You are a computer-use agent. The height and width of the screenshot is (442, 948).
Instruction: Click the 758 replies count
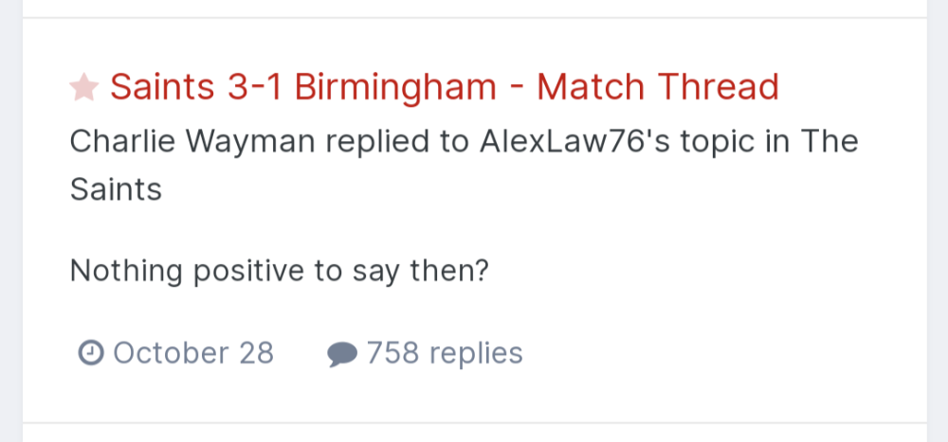[x=445, y=353]
